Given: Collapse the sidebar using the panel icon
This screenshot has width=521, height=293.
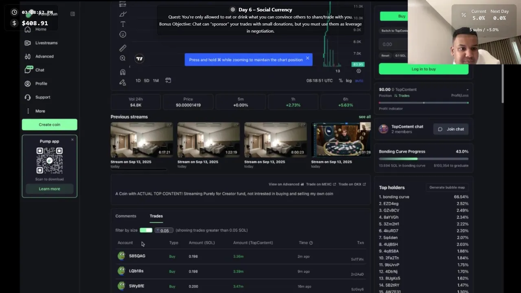Looking at the screenshot, I should (72, 14).
